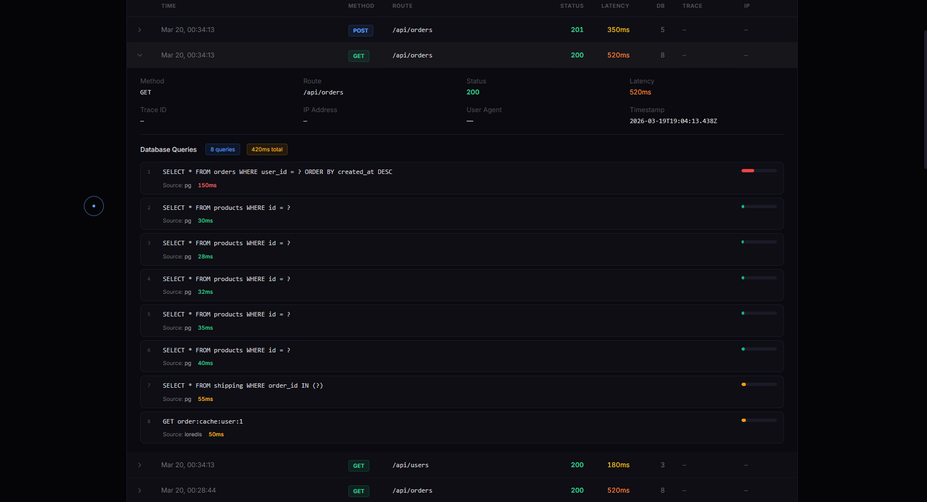Click the 55ms query duration

pos(205,399)
